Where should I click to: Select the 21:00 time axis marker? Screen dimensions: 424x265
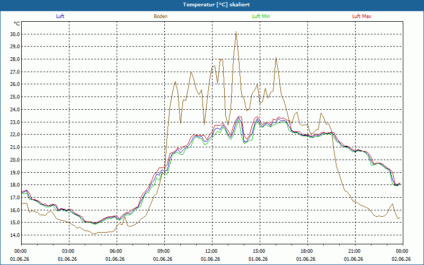(355, 251)
